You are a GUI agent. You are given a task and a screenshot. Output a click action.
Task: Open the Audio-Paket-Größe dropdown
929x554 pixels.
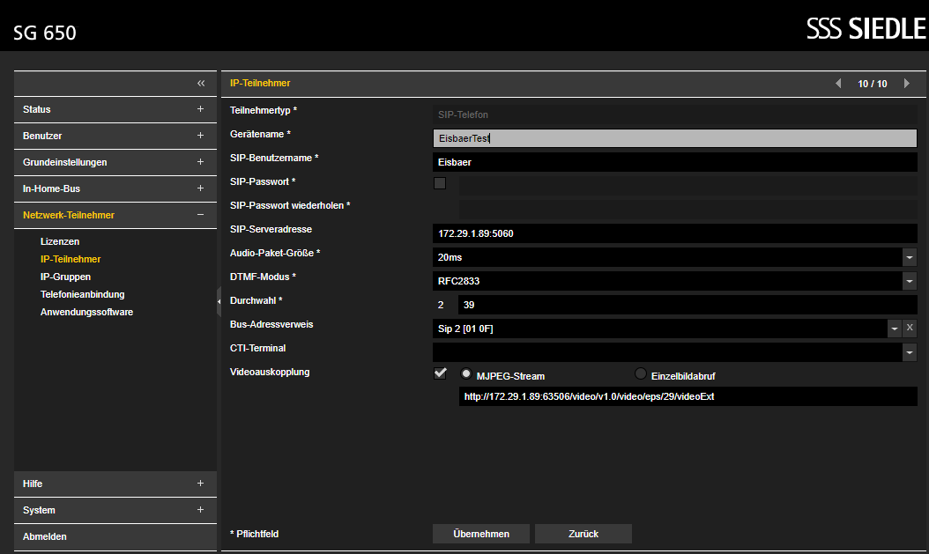coord(910,257)
